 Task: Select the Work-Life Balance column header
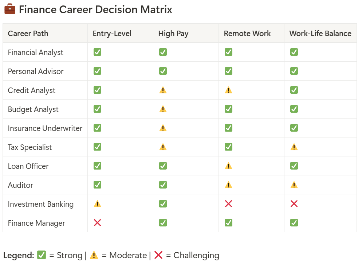click(320, 34)
